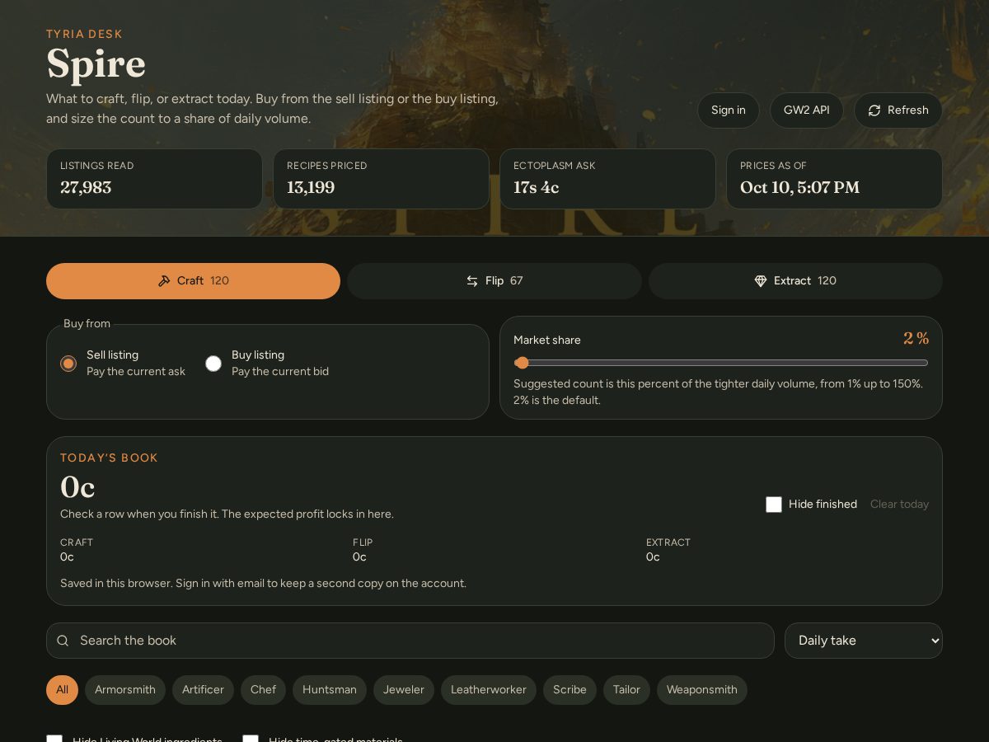Screen dimensions: 989x742
Task: Choose the Tailor filter chip
Action: 626,690
